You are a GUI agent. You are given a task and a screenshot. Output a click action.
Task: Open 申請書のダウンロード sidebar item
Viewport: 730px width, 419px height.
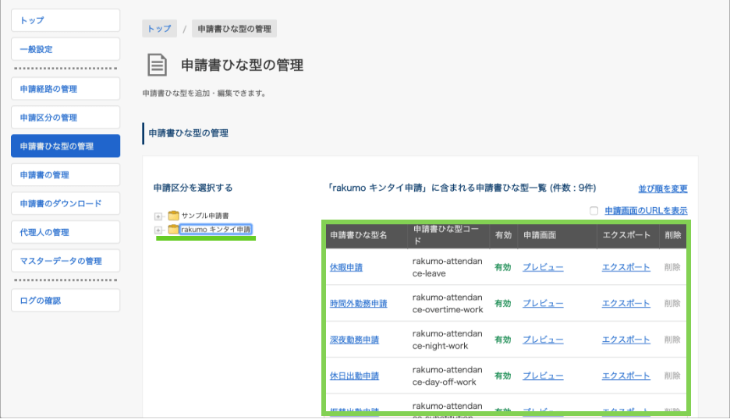point(66,204)
